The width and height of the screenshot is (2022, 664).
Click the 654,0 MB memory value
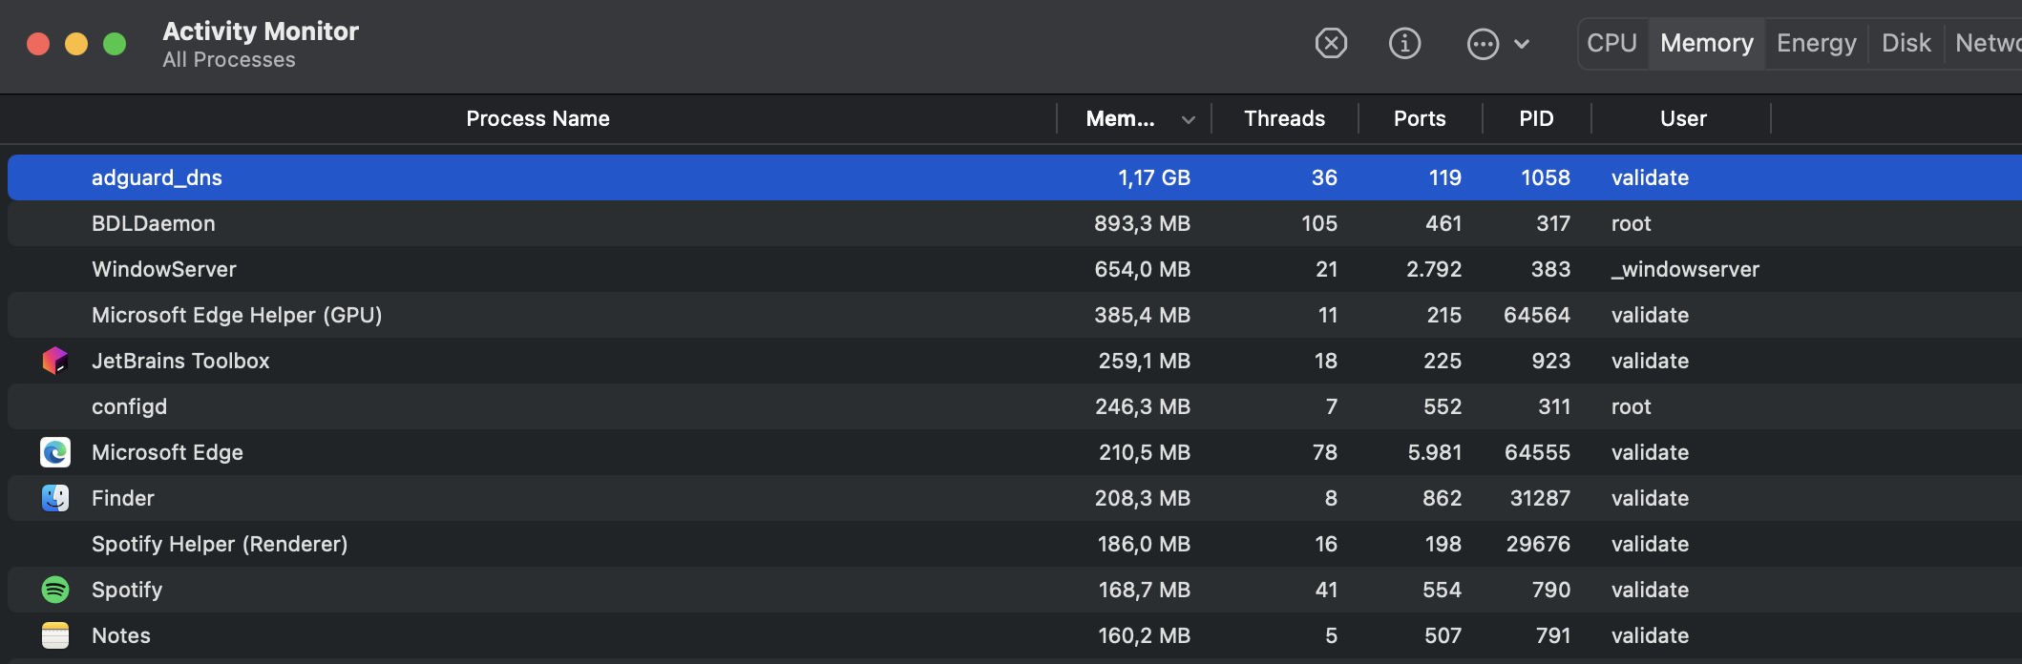click(1142, 269)
